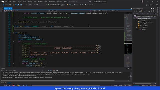The height and width of the screenshot is (90, 160).
Task: Click Local Windows Debugger button
Action: coord(57,5)
